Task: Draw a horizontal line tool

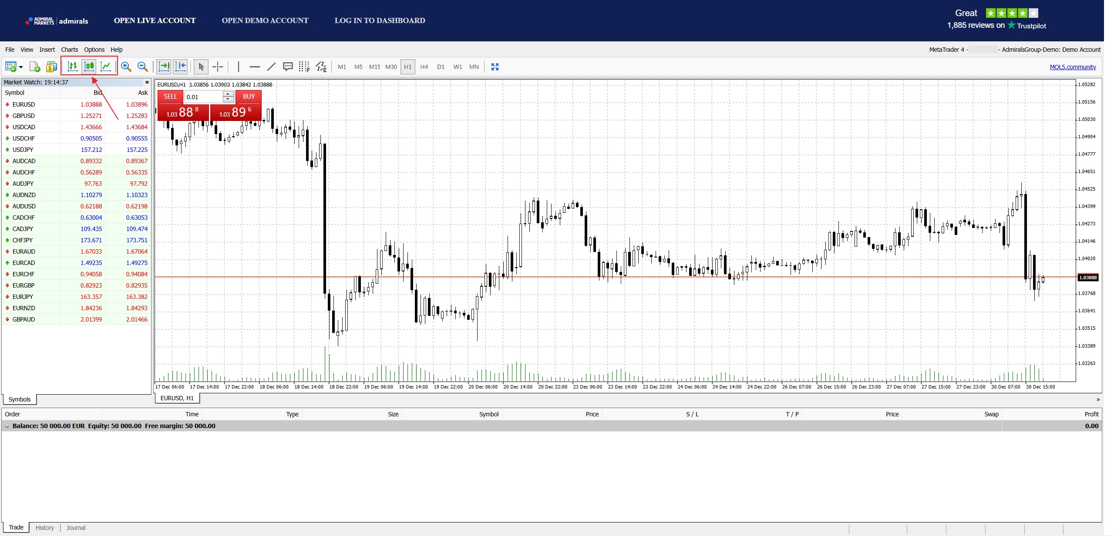Action: (x=255, y=67)
